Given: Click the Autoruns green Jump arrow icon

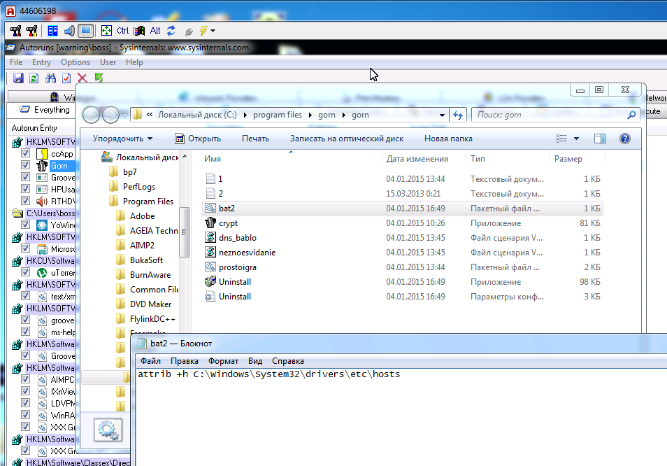Looking at the screenshot, I should [99, 78].
